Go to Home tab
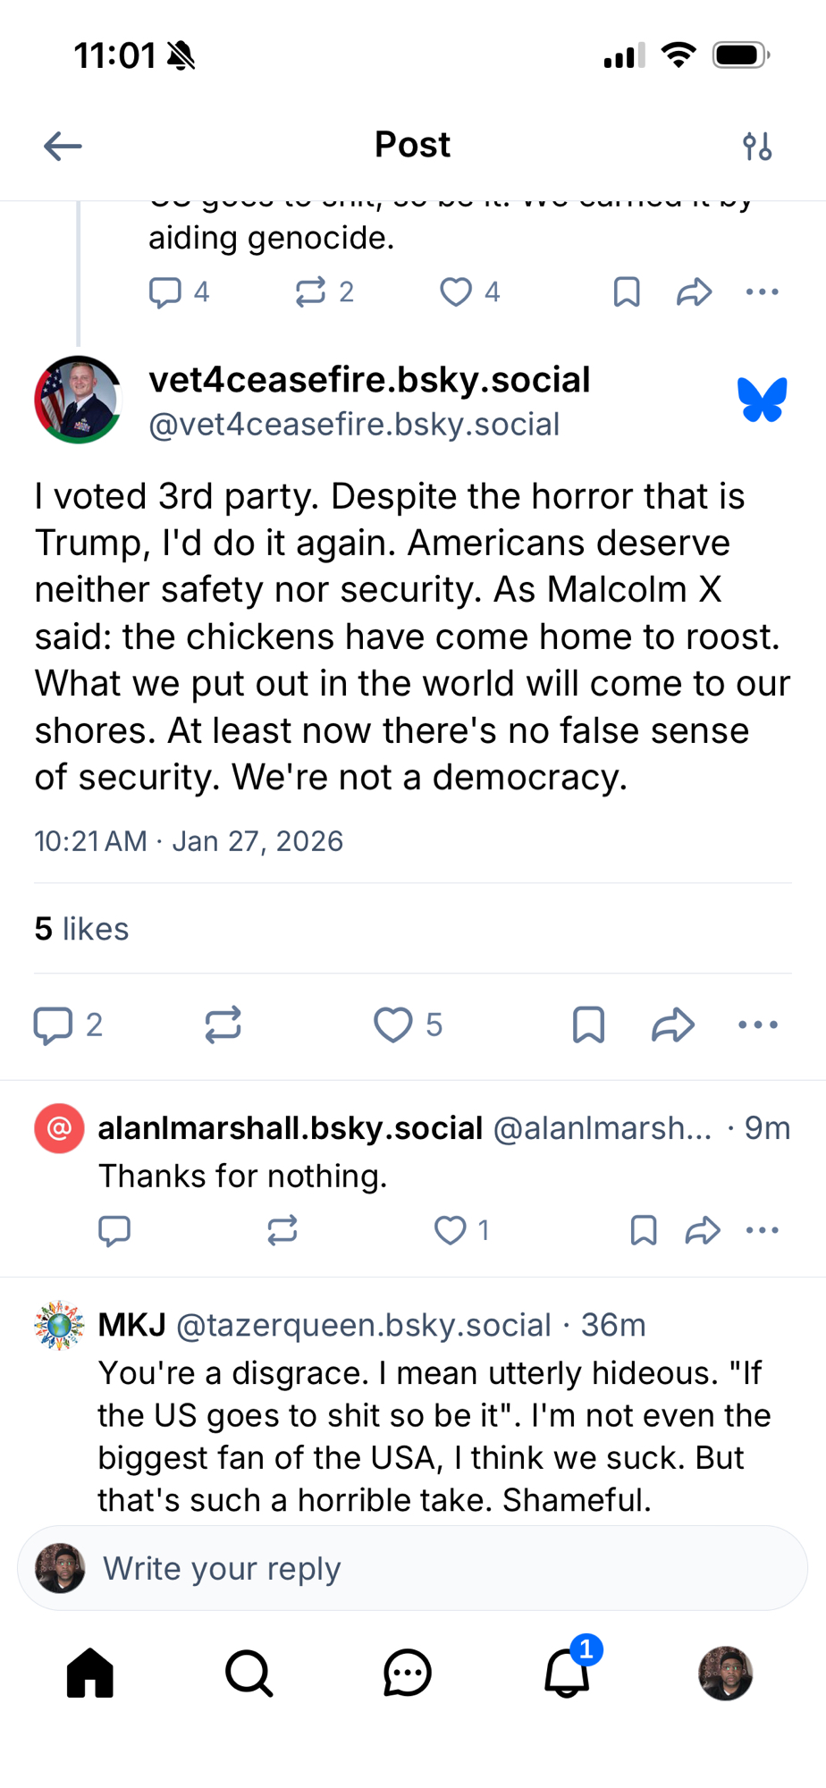 90,1673
